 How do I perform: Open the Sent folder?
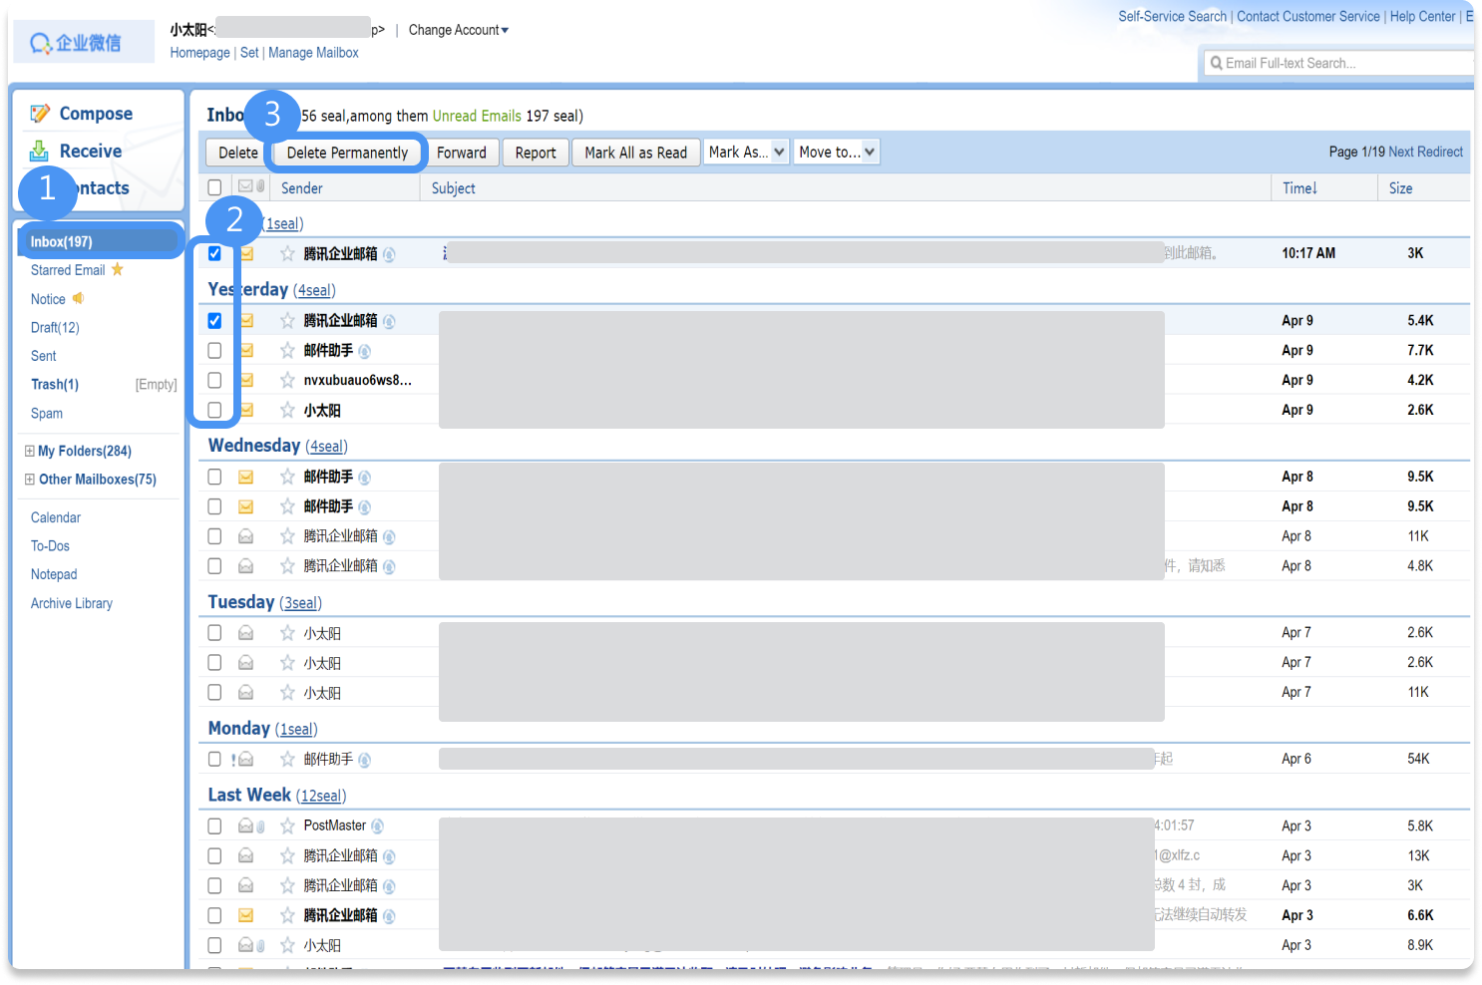click(x=44, y=356)
